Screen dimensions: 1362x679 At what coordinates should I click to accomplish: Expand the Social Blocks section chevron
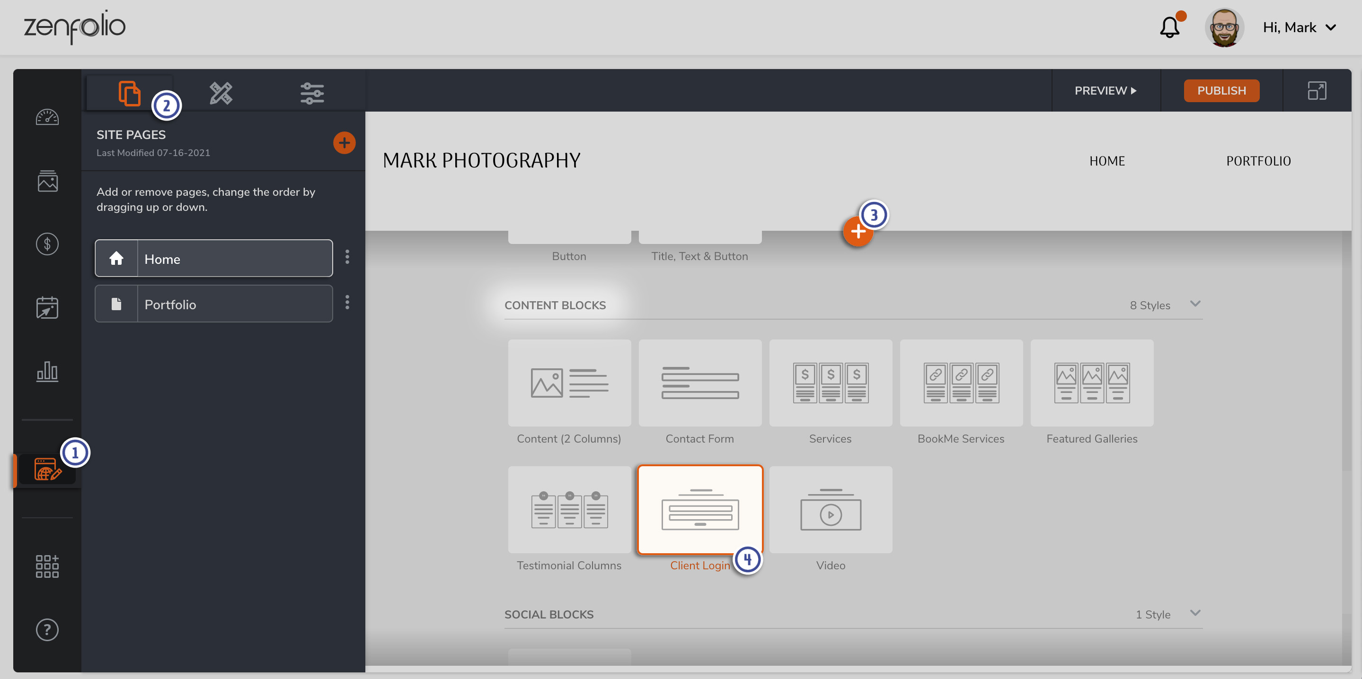[x=1195, y=613]
